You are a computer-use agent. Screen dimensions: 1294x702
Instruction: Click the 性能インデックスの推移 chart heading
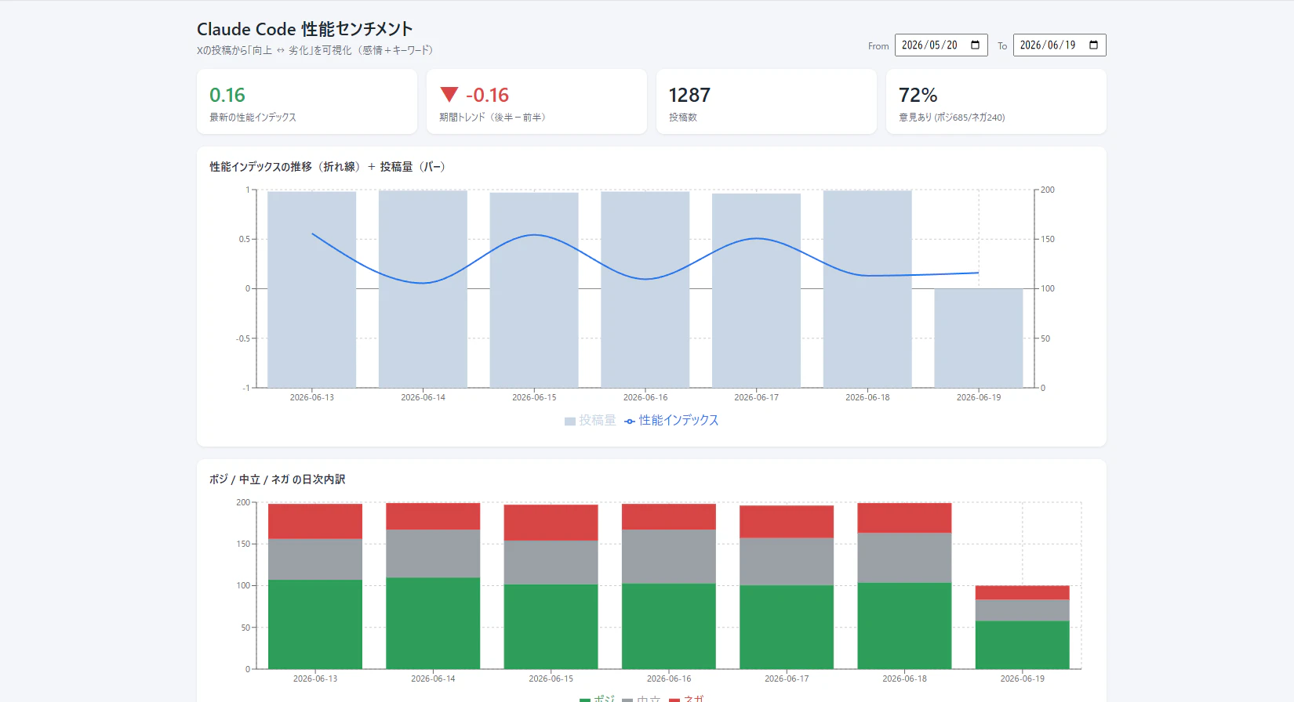click(x=327, y=167)
